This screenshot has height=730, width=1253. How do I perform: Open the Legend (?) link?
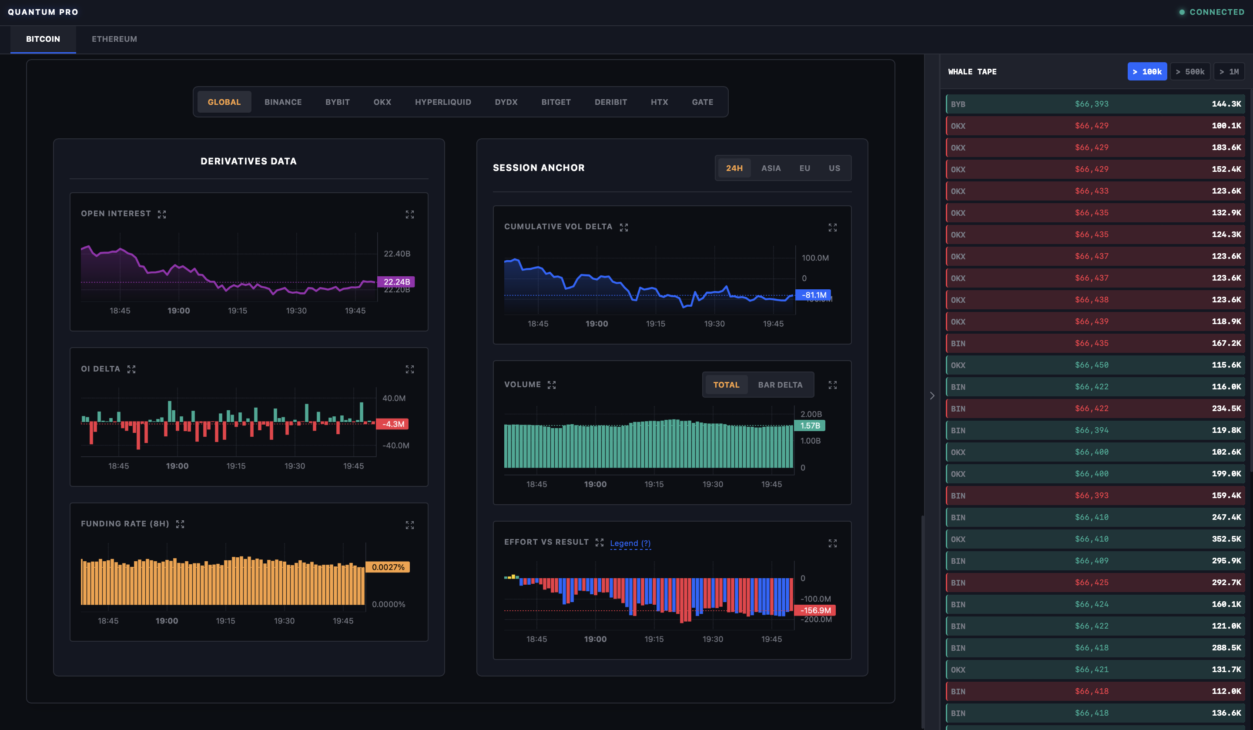point(630,543)
